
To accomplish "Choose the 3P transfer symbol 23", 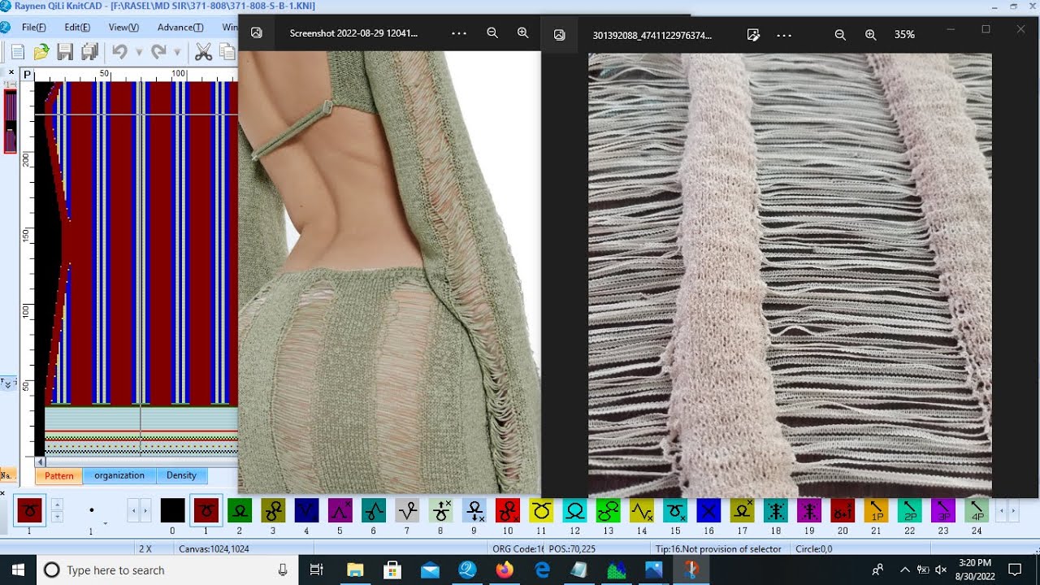I will [942, 510].
